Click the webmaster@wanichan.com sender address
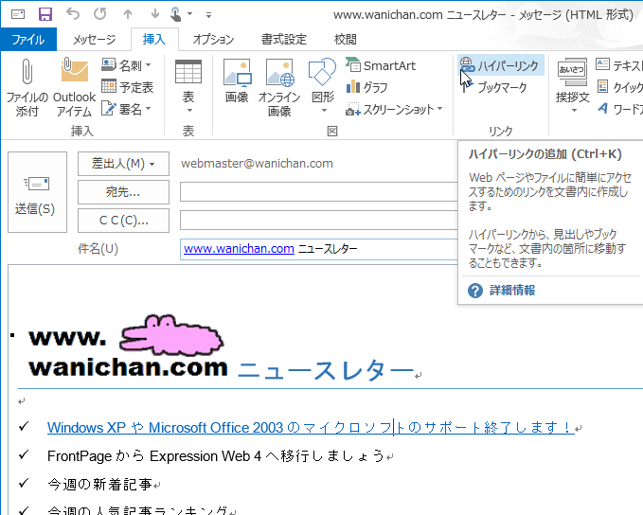The height and width of the screenshot is (515, 643). point(257,164)
